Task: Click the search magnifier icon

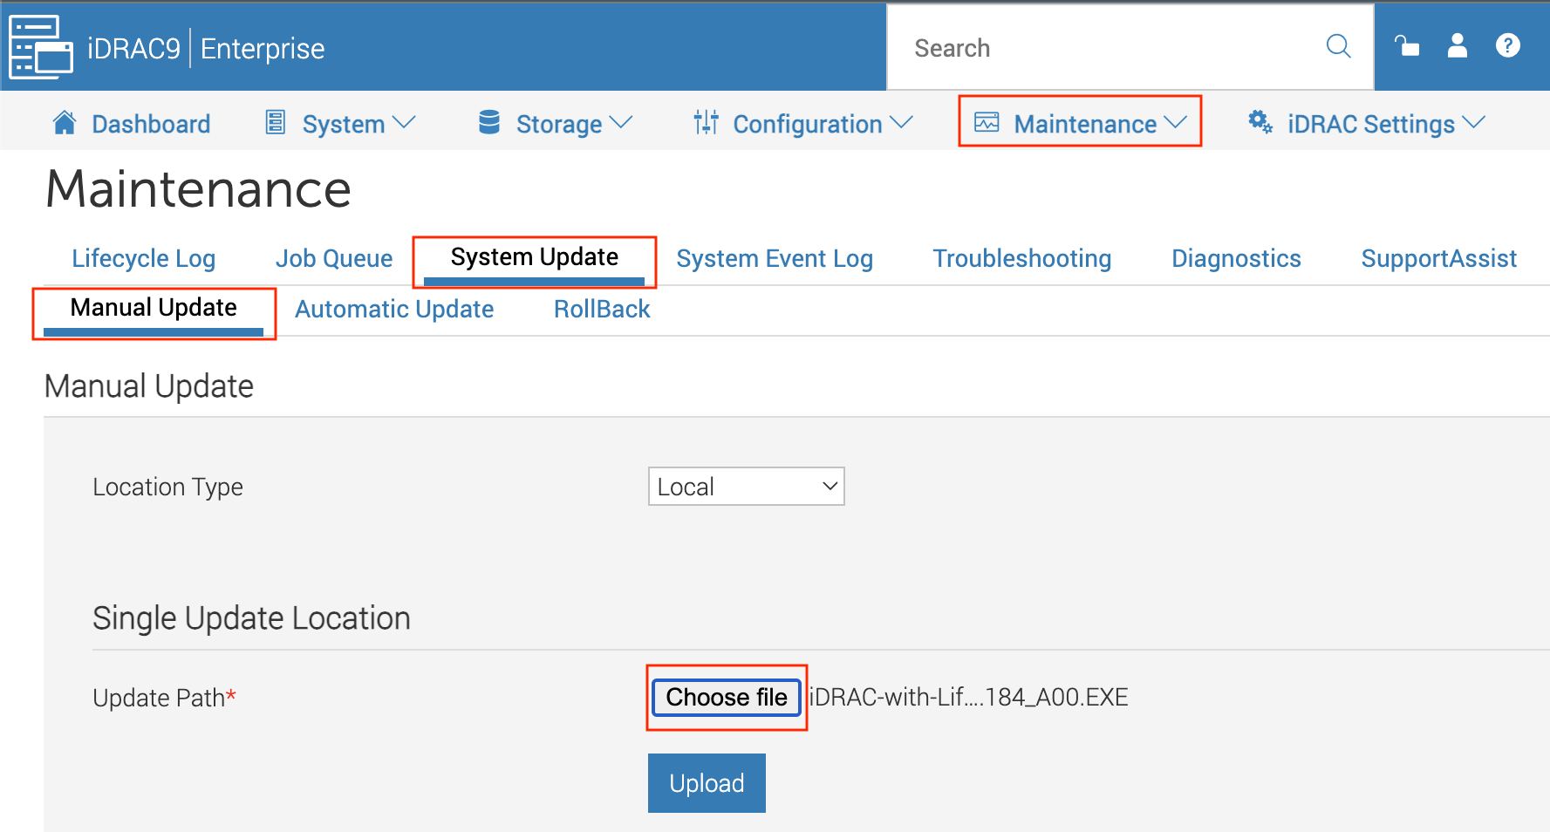Action: (x=1338, y=46)
